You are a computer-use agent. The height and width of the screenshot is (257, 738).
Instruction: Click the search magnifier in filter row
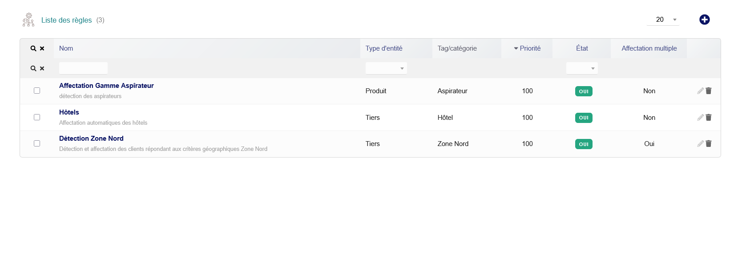(x=33, y=68)
